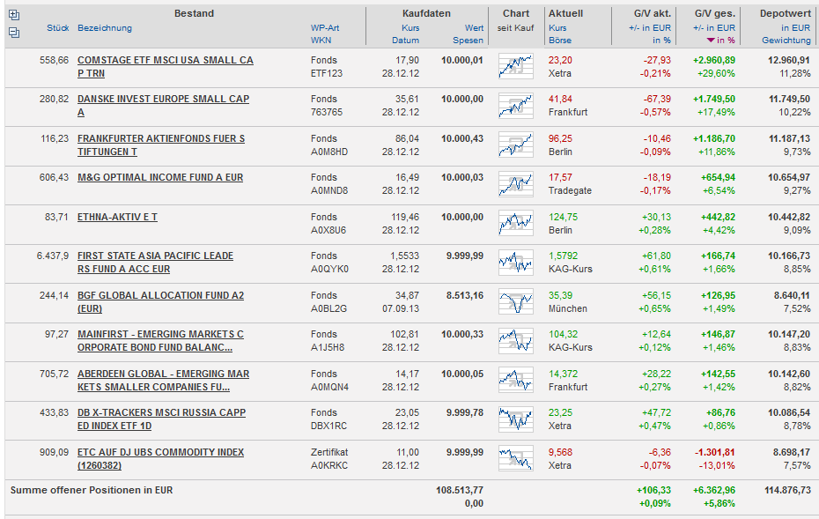This screenshot has width=819, height=519.
Task: Click current price 124,75 for ETHNA-AKTIV
Action: pyautogui.click(x=563, y=217)
